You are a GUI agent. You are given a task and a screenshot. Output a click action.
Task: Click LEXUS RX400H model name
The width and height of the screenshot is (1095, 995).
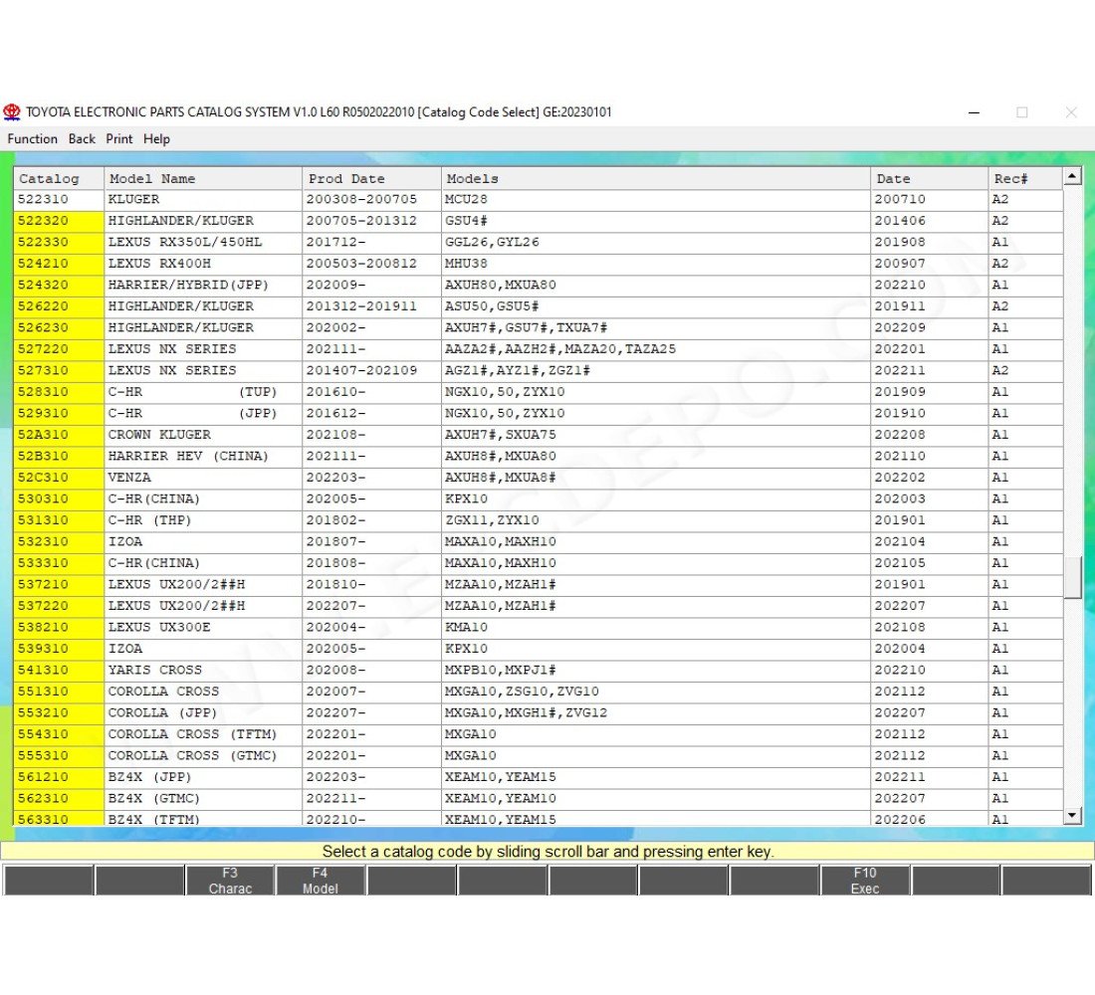(159, 264)
